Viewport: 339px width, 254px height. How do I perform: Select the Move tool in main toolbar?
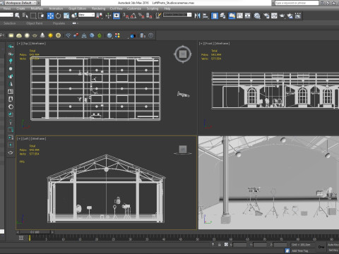coord(50,16)
